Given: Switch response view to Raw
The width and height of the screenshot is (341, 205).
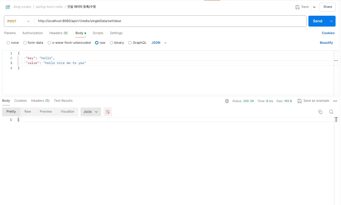Looking at the screenshot, I should [28, 112].
